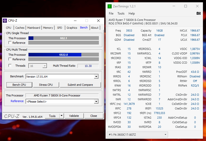Open the Reference processor Please Select dropdown
Viewport: 206px width, 141px height.
[96, 101]
